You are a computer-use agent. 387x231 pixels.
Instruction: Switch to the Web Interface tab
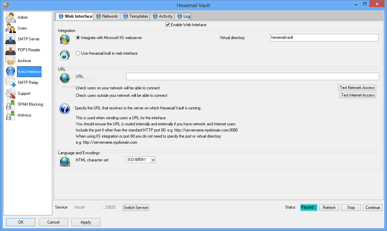coord(75,16)
